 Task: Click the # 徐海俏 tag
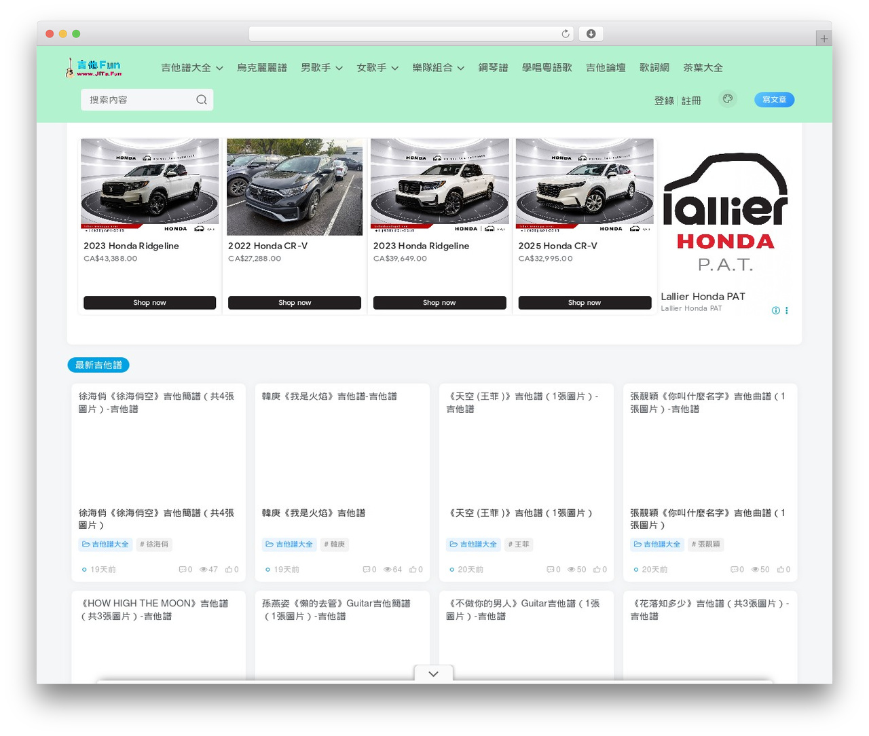point(154,545)
